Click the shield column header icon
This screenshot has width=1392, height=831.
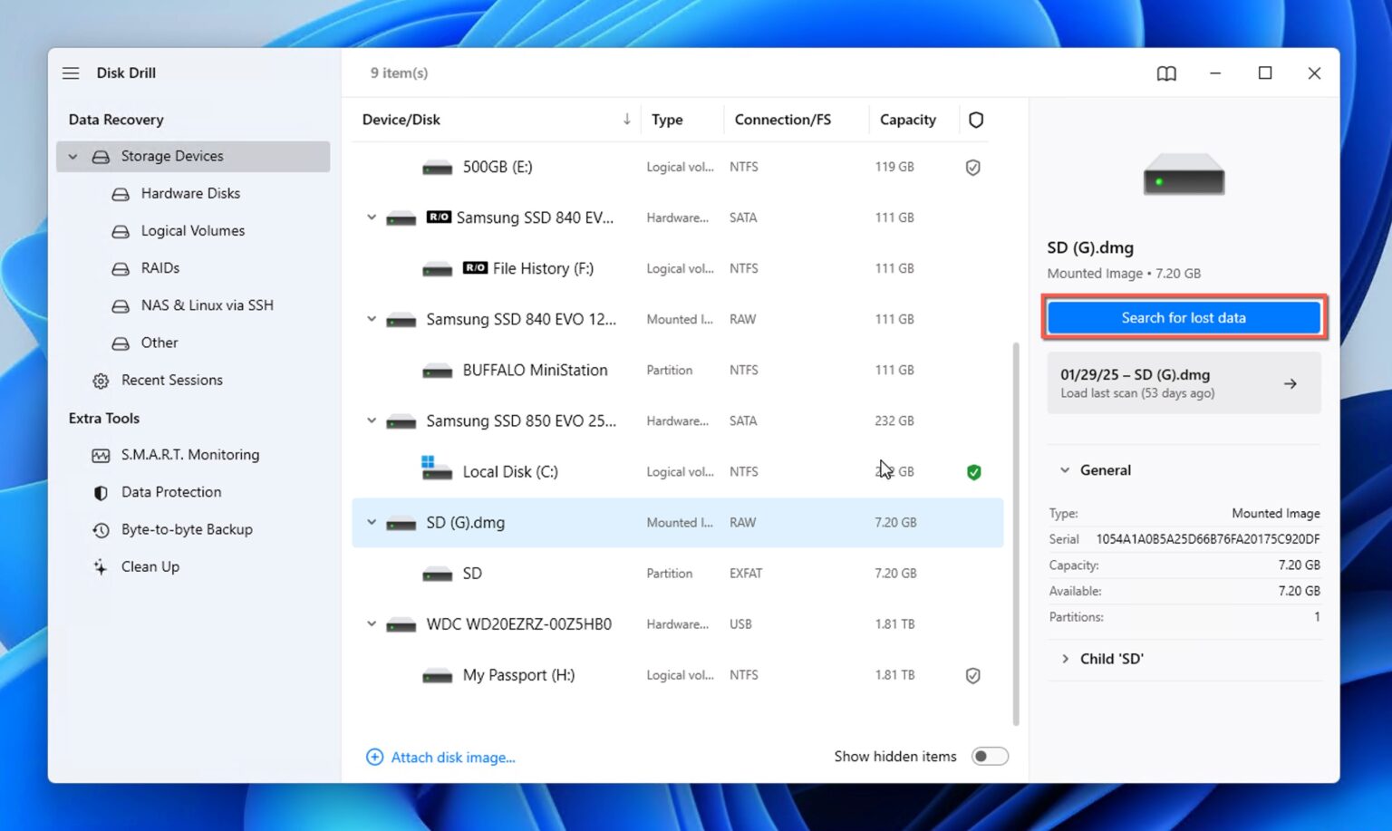976,119
